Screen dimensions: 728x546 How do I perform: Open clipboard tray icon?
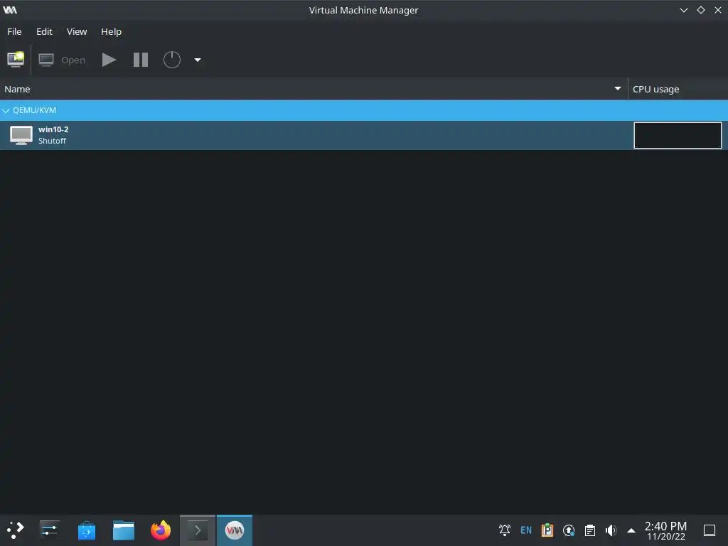(x=590, y=530)
